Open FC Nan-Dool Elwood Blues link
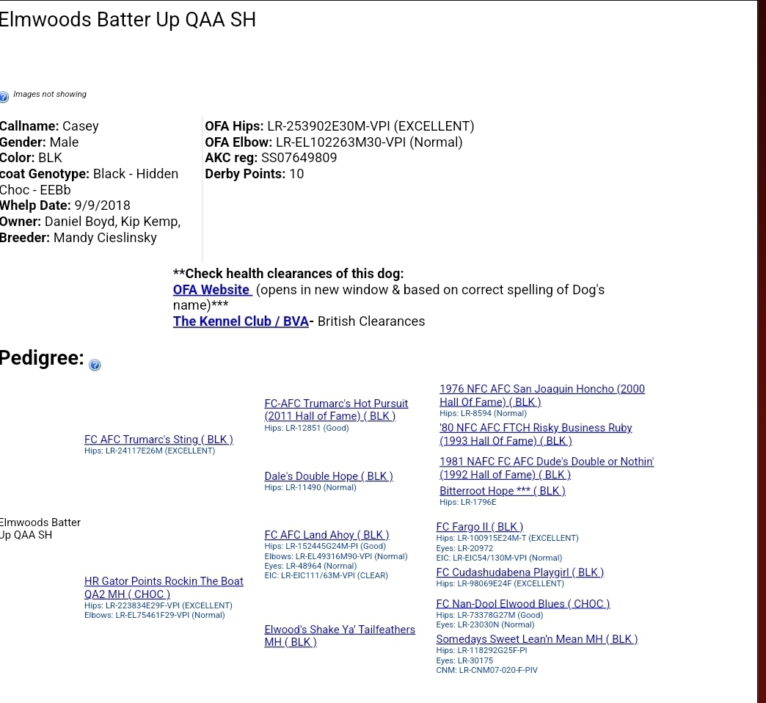Image resolution: width=766 pixels, height=703 pixels. 522,604
